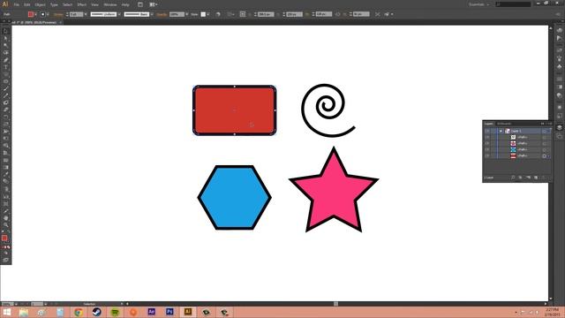Open the variable width profile dropdown
This screenshot has height=318, width=565.
119,14
